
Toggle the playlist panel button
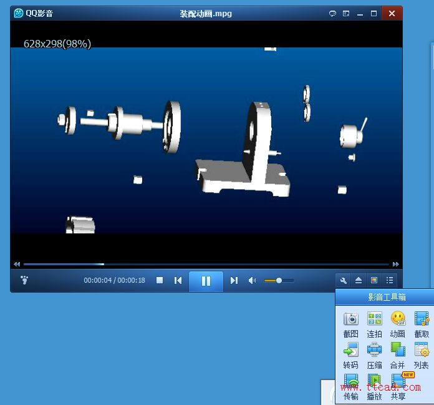click(x=390, y=280)
